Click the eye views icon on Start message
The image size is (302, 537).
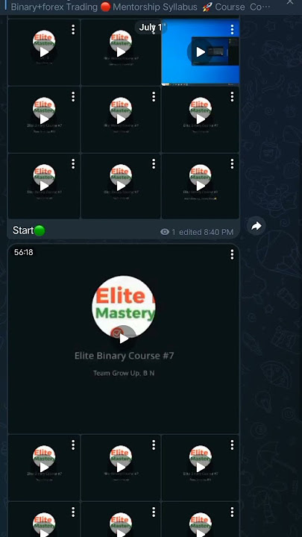(x=165, y=232)
